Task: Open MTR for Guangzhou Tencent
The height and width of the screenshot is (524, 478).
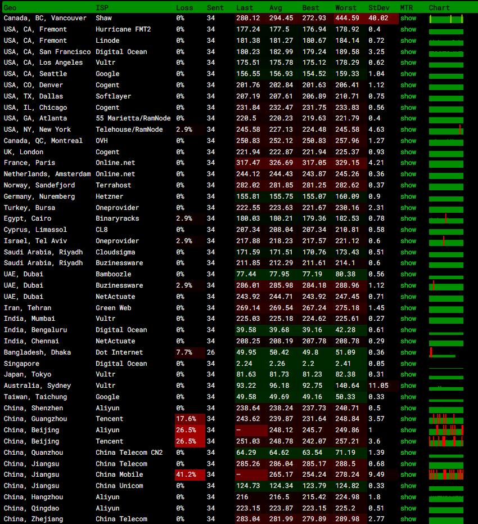Action: (408, 419)
